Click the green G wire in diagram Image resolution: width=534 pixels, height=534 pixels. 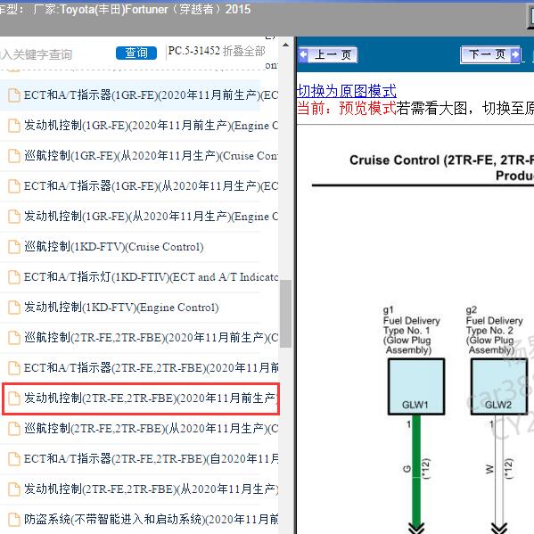click(416, 472)
